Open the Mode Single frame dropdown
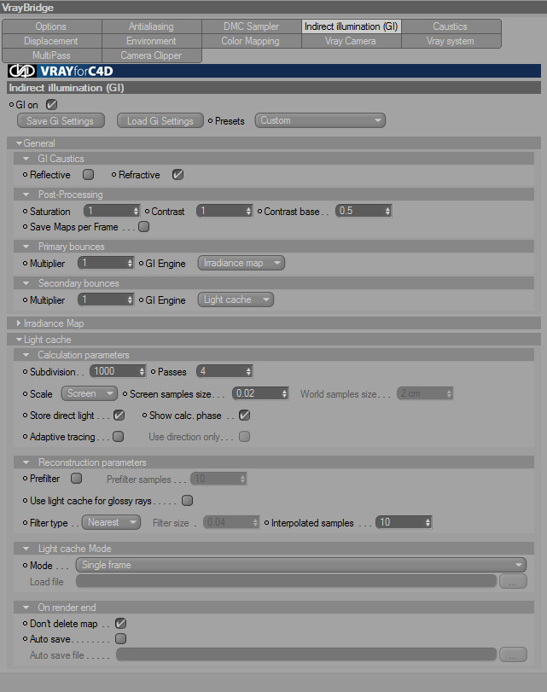The image size is (547, 692). (x=301, y=565)
